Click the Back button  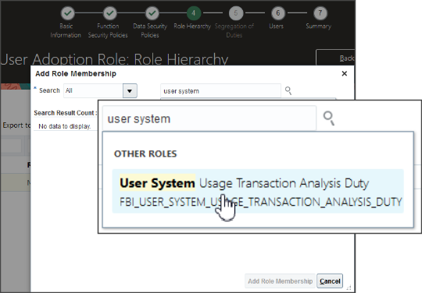tap(335, 58)
